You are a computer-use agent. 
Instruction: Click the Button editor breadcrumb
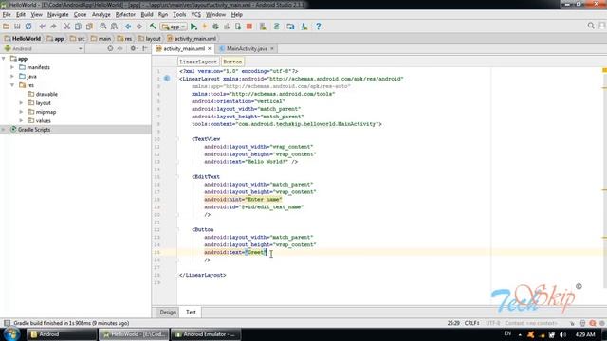coord(232,62)
